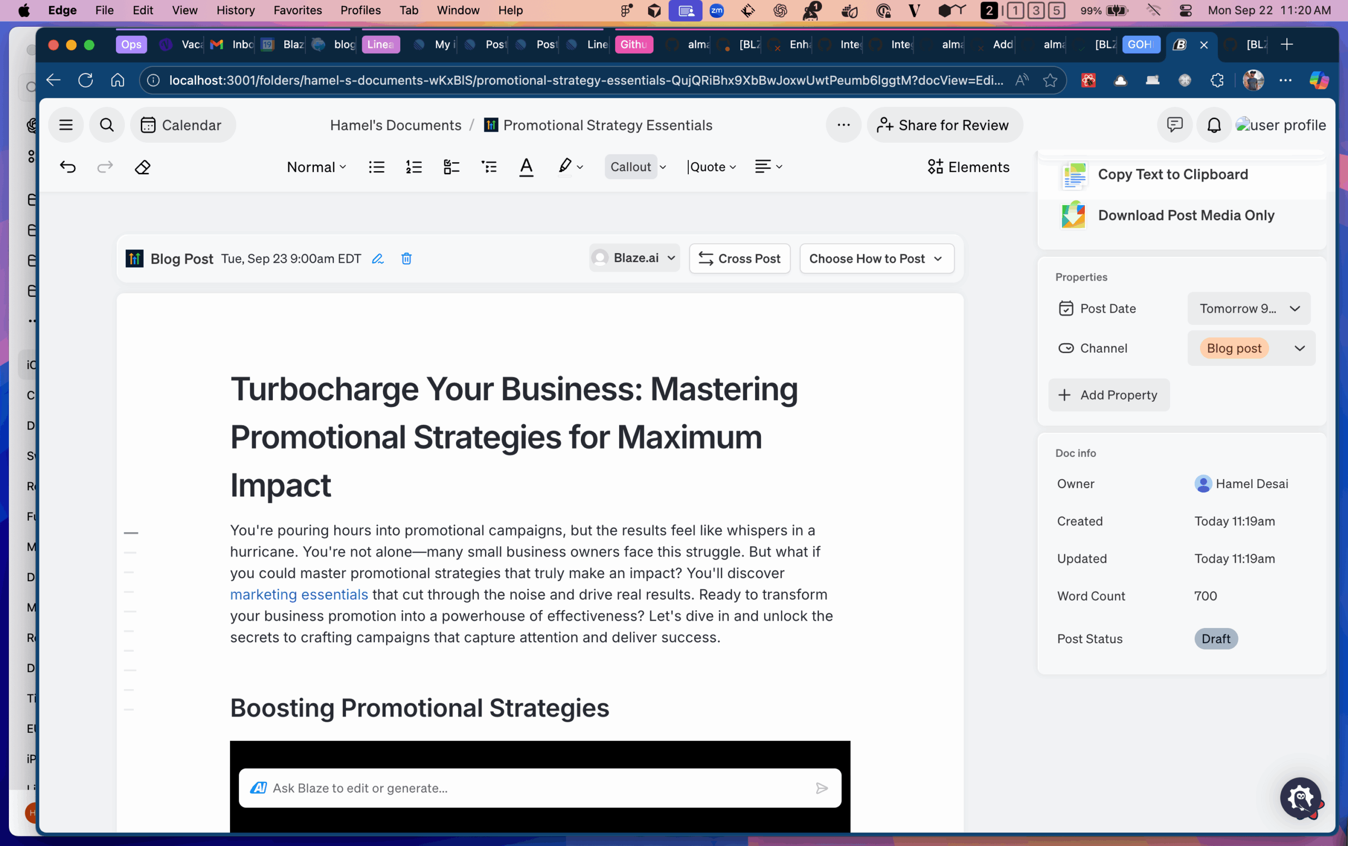Expand the Choose How to Post dropdown

875,258
